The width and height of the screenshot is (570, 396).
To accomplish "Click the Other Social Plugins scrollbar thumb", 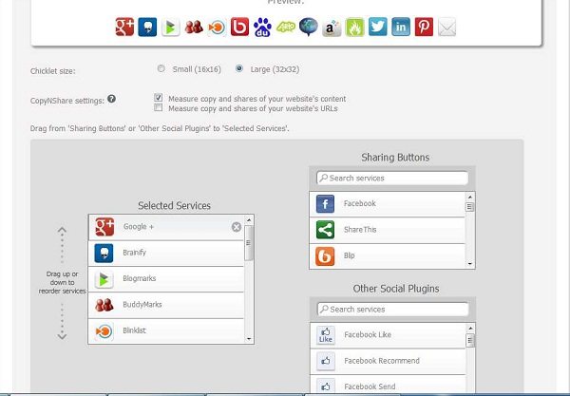I will (x=470, y=340).
